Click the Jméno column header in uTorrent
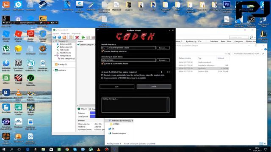 click(80, 41)
